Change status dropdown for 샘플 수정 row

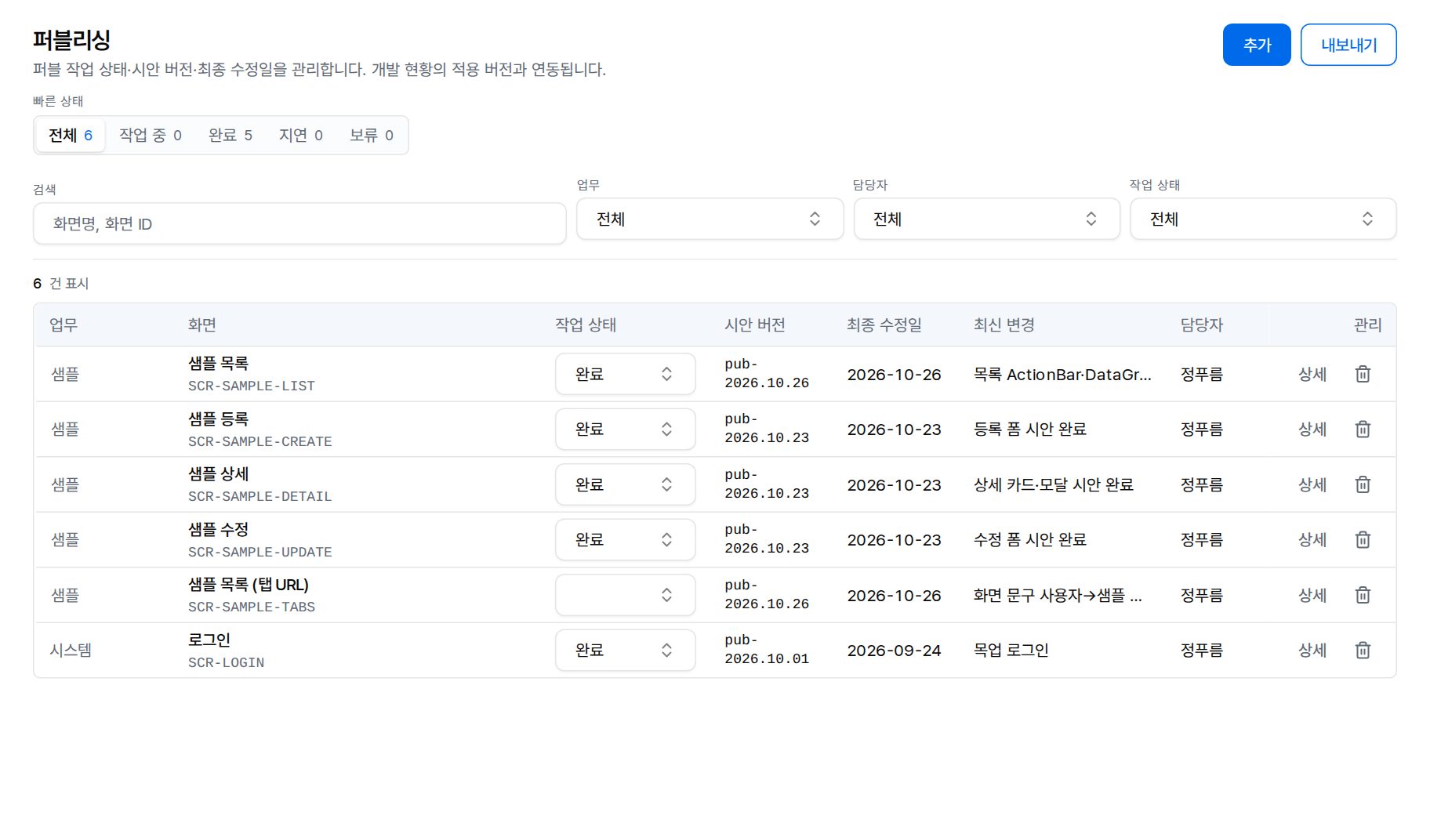coord(625,539)
